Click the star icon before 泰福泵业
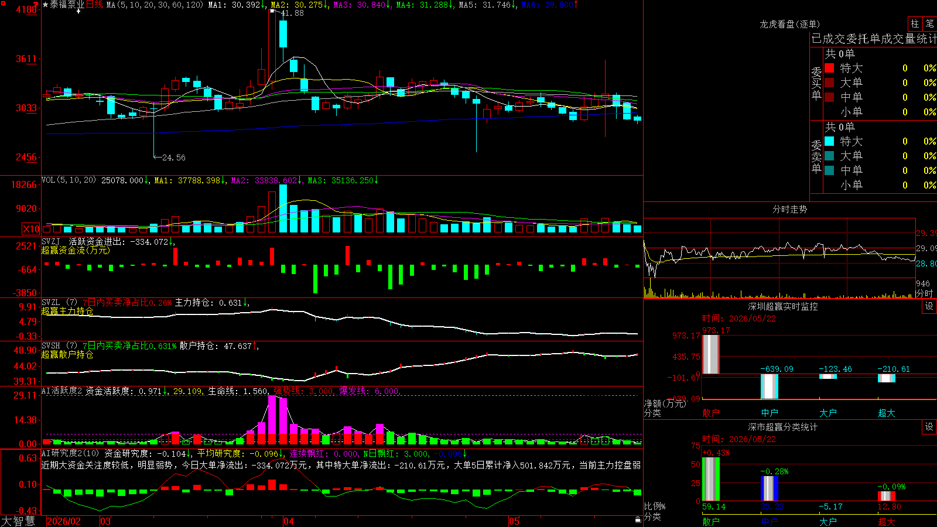This screenshot has width=937, height=527. coord(45,5)
